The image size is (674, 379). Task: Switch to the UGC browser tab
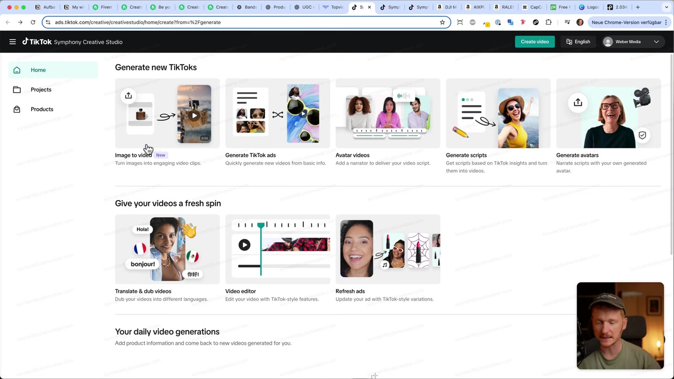tap(304, 7)
